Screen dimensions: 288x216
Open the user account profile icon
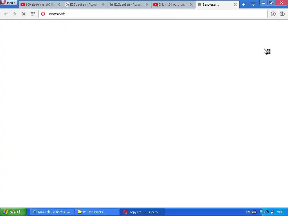click(x=282, y=14)
